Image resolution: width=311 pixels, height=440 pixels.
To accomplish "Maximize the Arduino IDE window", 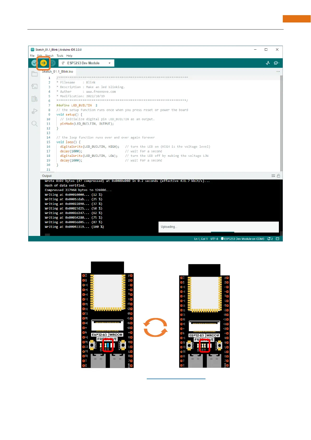I will (266, 50).
